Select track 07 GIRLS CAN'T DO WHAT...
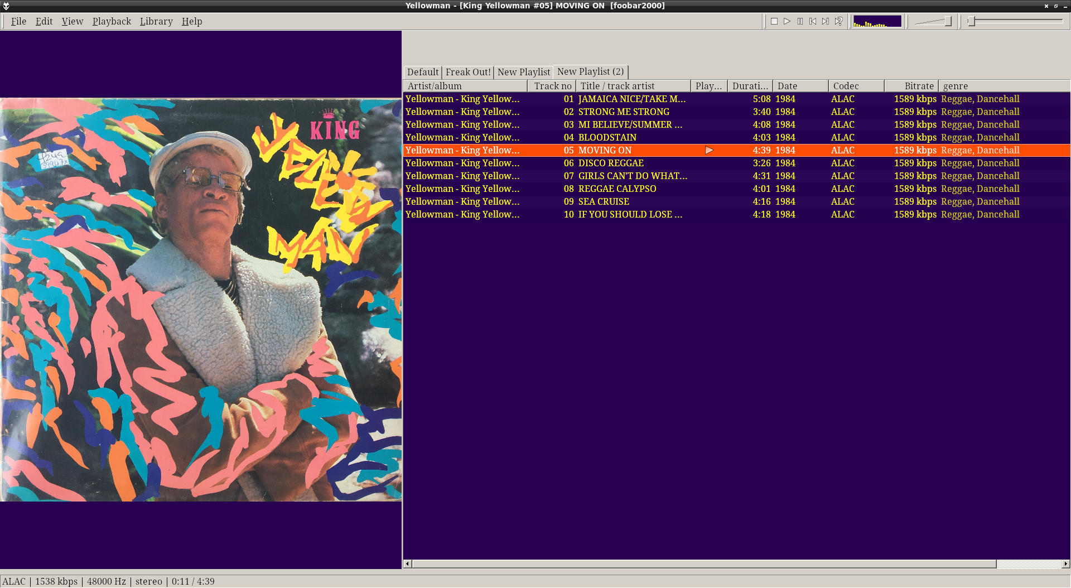 (x=736, y=176)
